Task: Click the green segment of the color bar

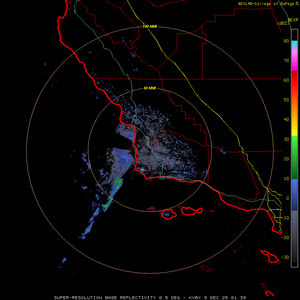Action: point(294,157)
